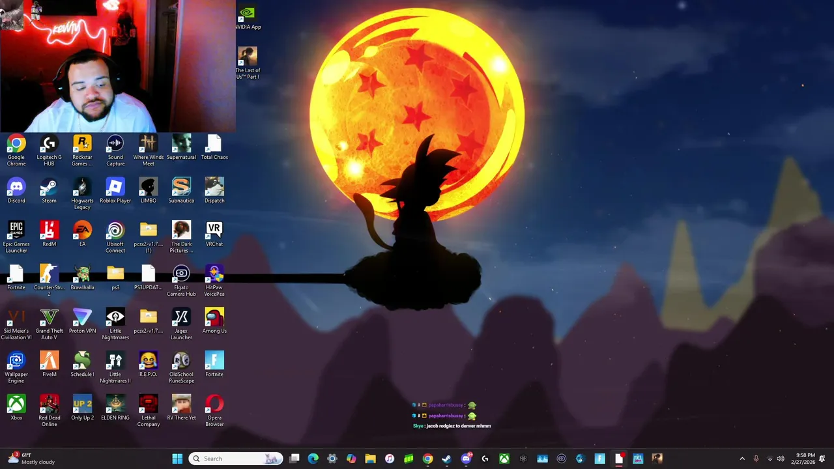
Task: Select the NVIDIA App desktop icon
Action: point(248,18)
